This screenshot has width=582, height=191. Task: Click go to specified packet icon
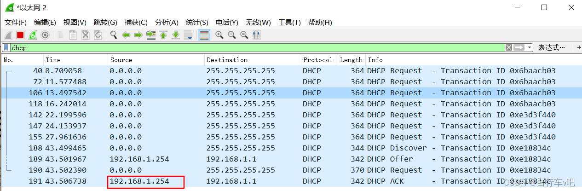tap(151, 35)
